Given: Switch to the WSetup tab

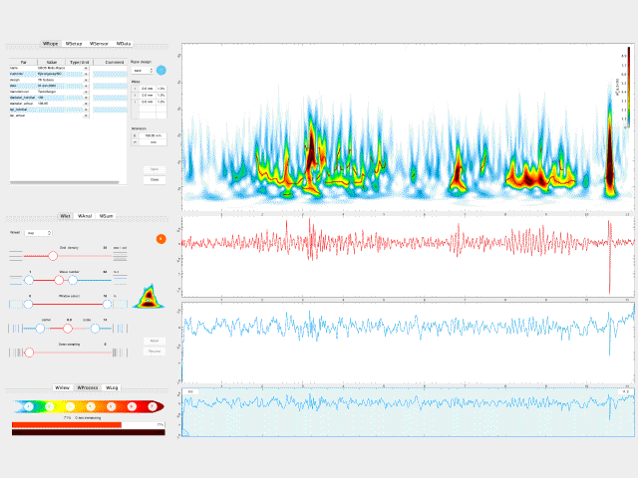Looking at the screenshot, I should 74,44.
